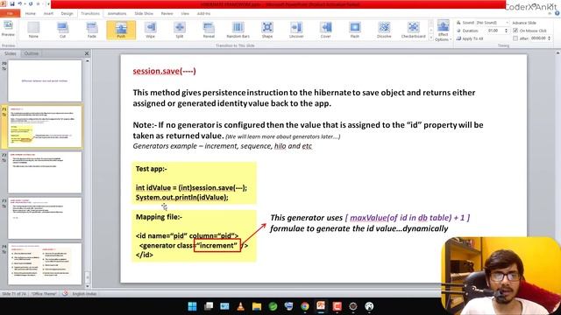Apply the Split transition
Viewport: 561px width, 315px height.
point(179,30)
